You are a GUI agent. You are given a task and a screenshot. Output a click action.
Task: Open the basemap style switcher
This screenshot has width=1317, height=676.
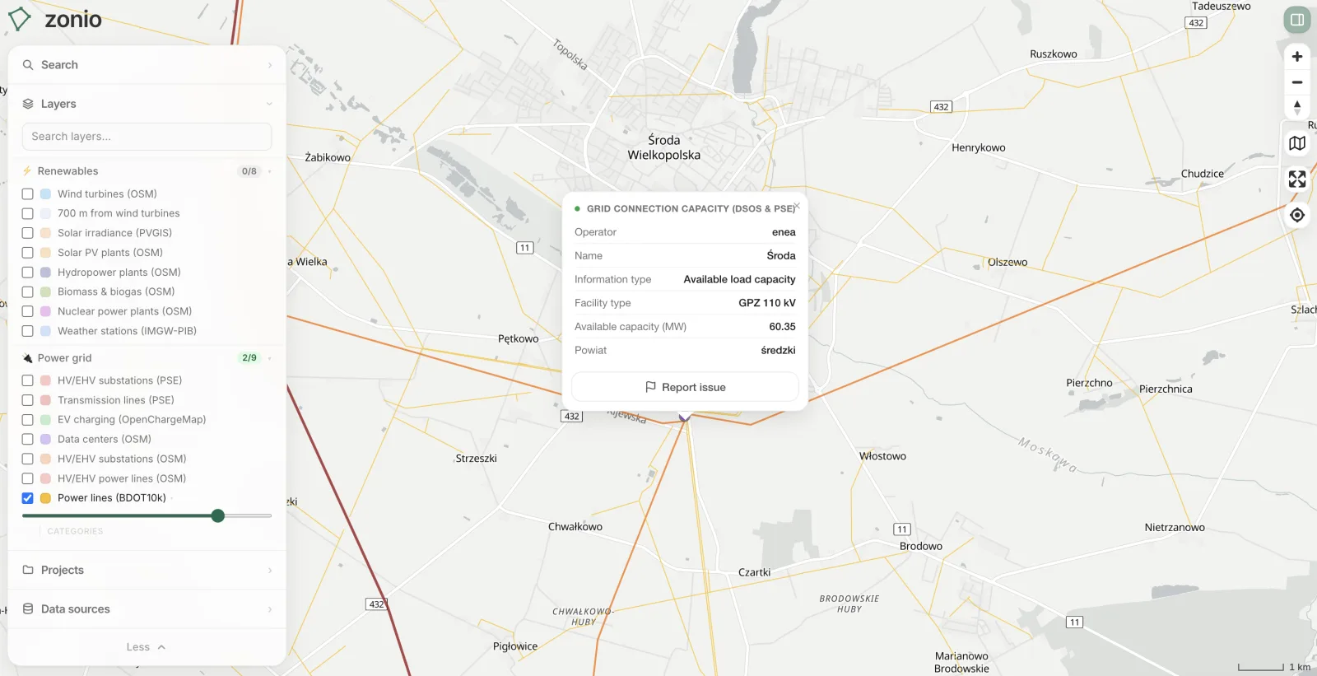click(x=1297, y=143)
